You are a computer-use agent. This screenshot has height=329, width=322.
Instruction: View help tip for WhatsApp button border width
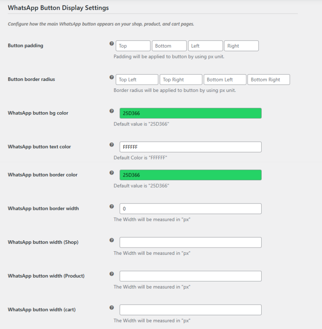click(112, 206)
